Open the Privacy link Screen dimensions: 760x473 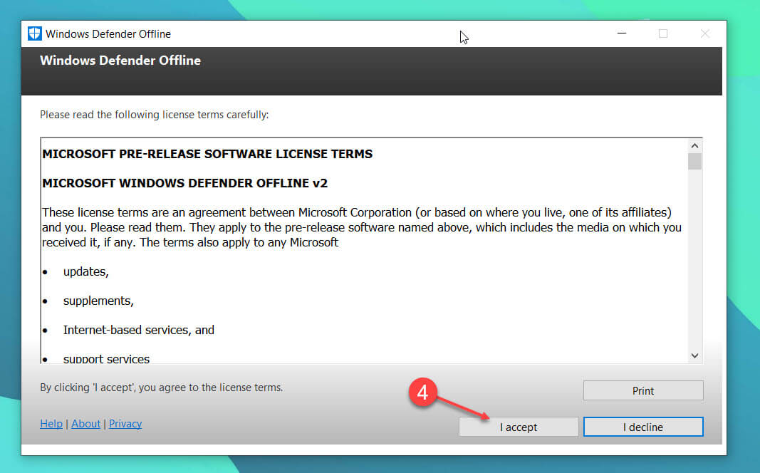pyautogui.click(x=125, y=424)
